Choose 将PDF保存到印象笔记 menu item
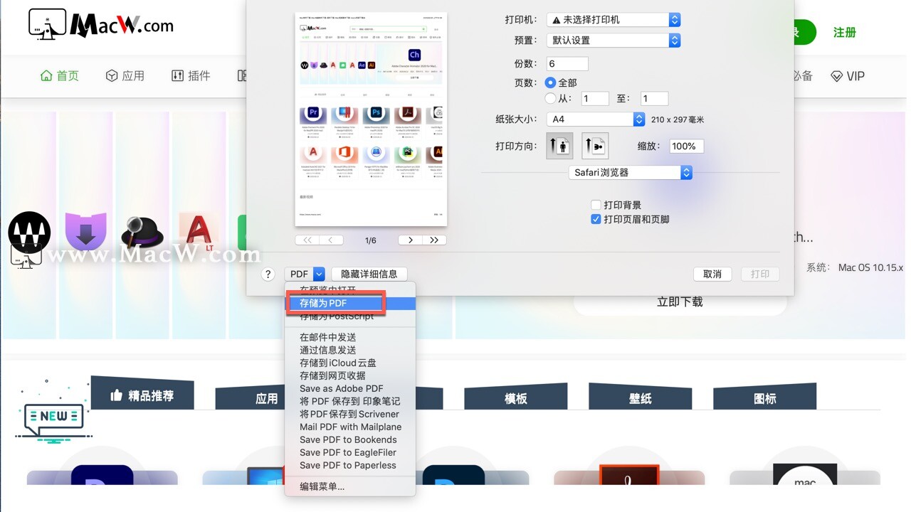911x512 pixels. point(350,401)
